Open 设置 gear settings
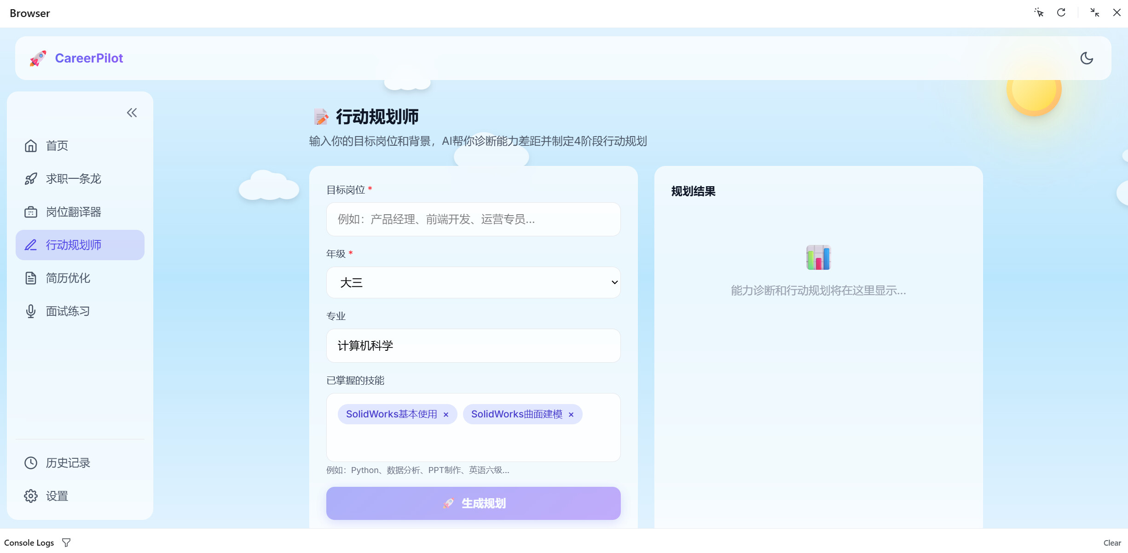 pyautogui.click(x=80, y=496)
